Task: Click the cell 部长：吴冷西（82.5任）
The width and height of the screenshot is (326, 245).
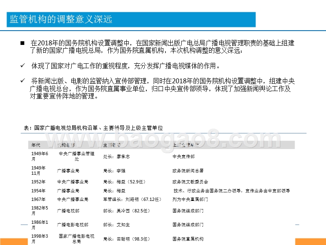Action: tap(127, 211)
